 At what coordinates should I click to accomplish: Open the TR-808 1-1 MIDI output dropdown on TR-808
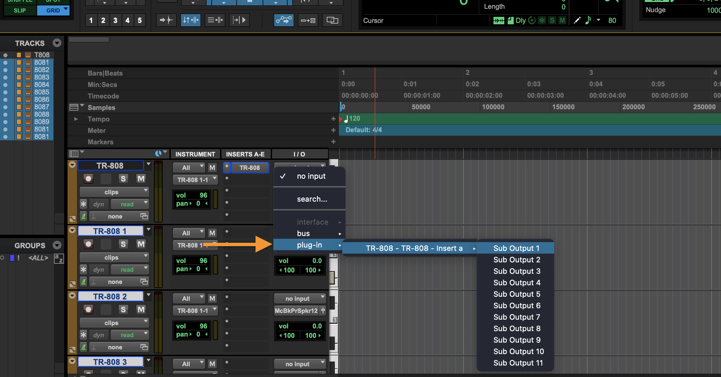195,180
